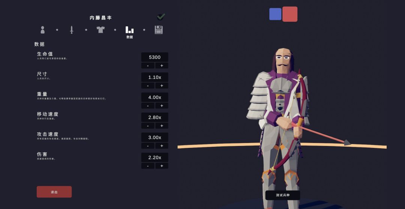
Task: Open the unit body tab icon
Action: click(x=43, y=30)
